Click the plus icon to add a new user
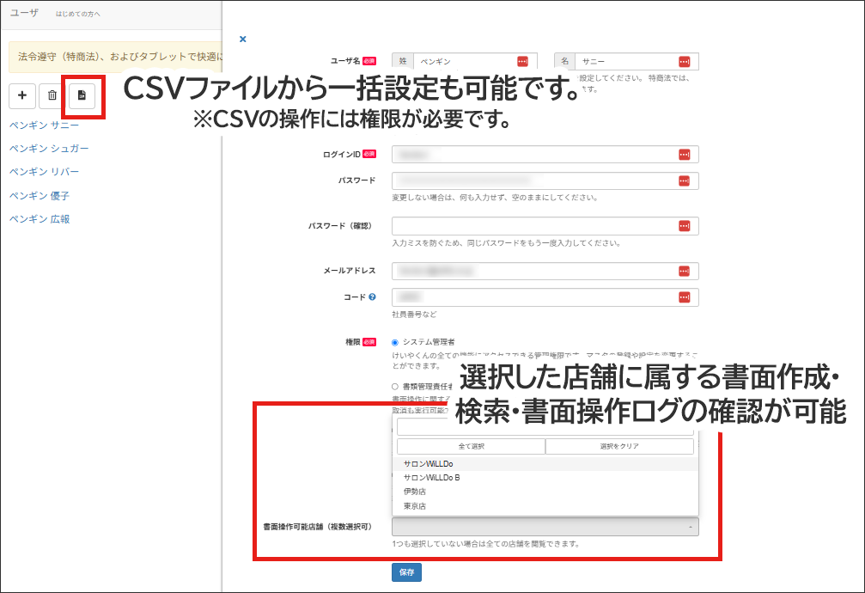This screenshot has height=593, width=865. tap(22, 96)
